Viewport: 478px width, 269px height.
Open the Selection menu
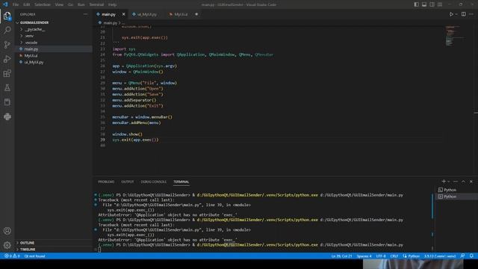tap(43, 4)
